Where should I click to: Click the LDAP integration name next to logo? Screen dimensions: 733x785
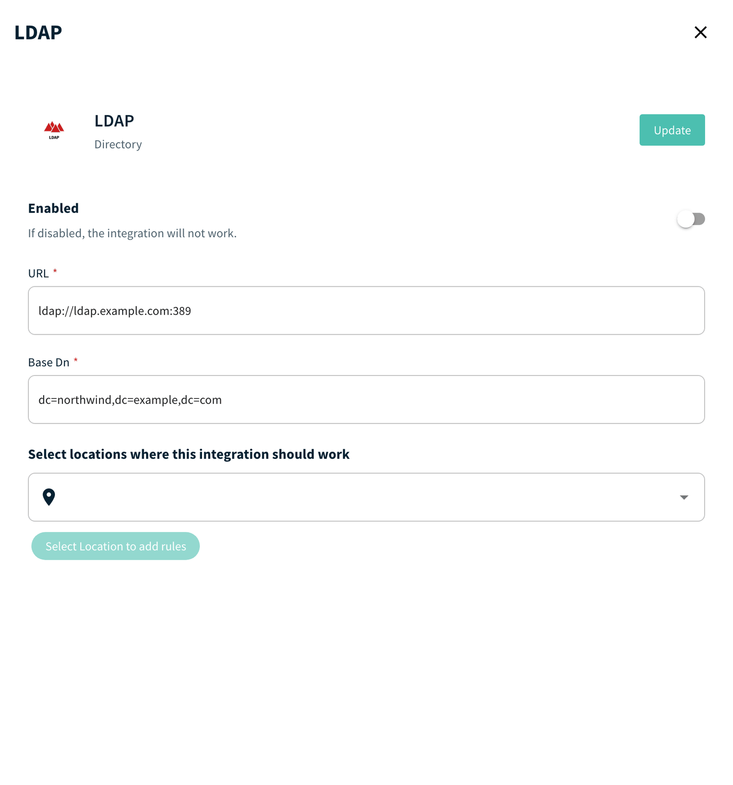coord(114,121)
